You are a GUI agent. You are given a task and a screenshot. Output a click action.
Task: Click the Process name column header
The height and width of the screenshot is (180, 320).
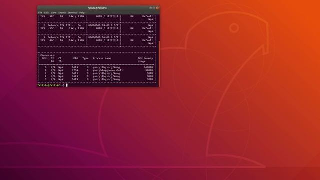point(102,58)
